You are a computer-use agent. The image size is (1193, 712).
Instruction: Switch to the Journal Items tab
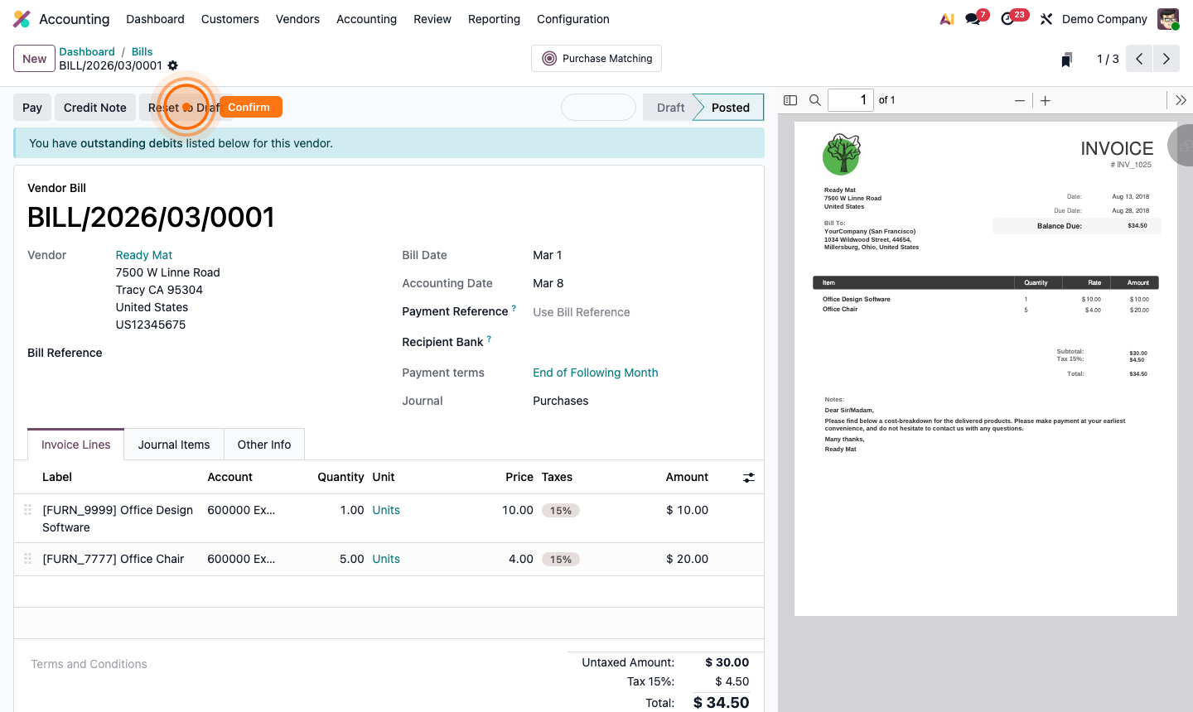174,445
